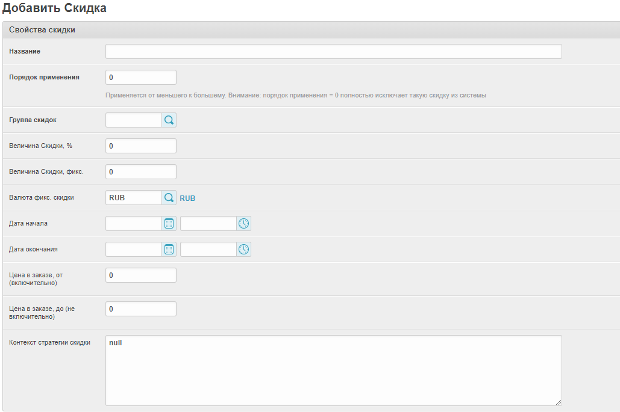Image resolution: width=620 pixels, height=412 pixels.
Task: Click the Валюта фикс. скидки RUB input
Action: pyautogui.click(x=133, y=198)
